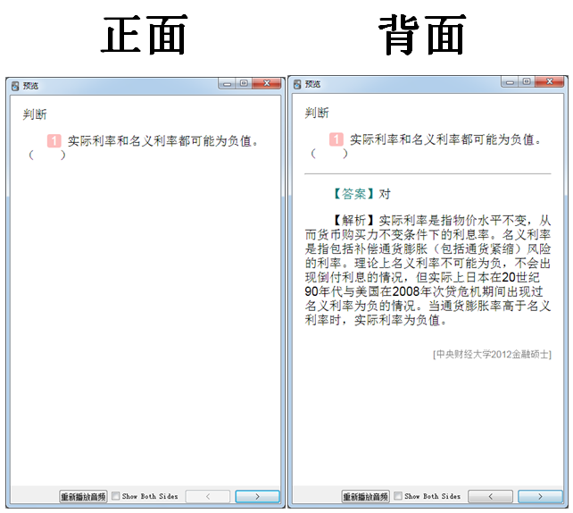Minimize the right preview window
This screenshot has height=513, width=573.
coord(510,82)
